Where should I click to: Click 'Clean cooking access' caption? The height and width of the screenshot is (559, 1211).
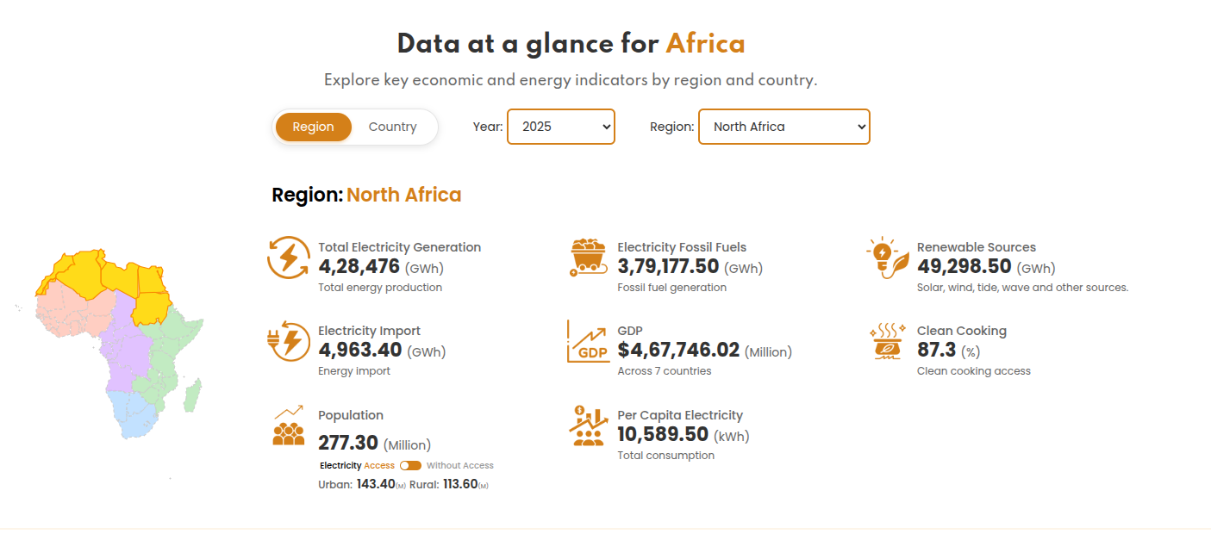(x=974, y=371)
